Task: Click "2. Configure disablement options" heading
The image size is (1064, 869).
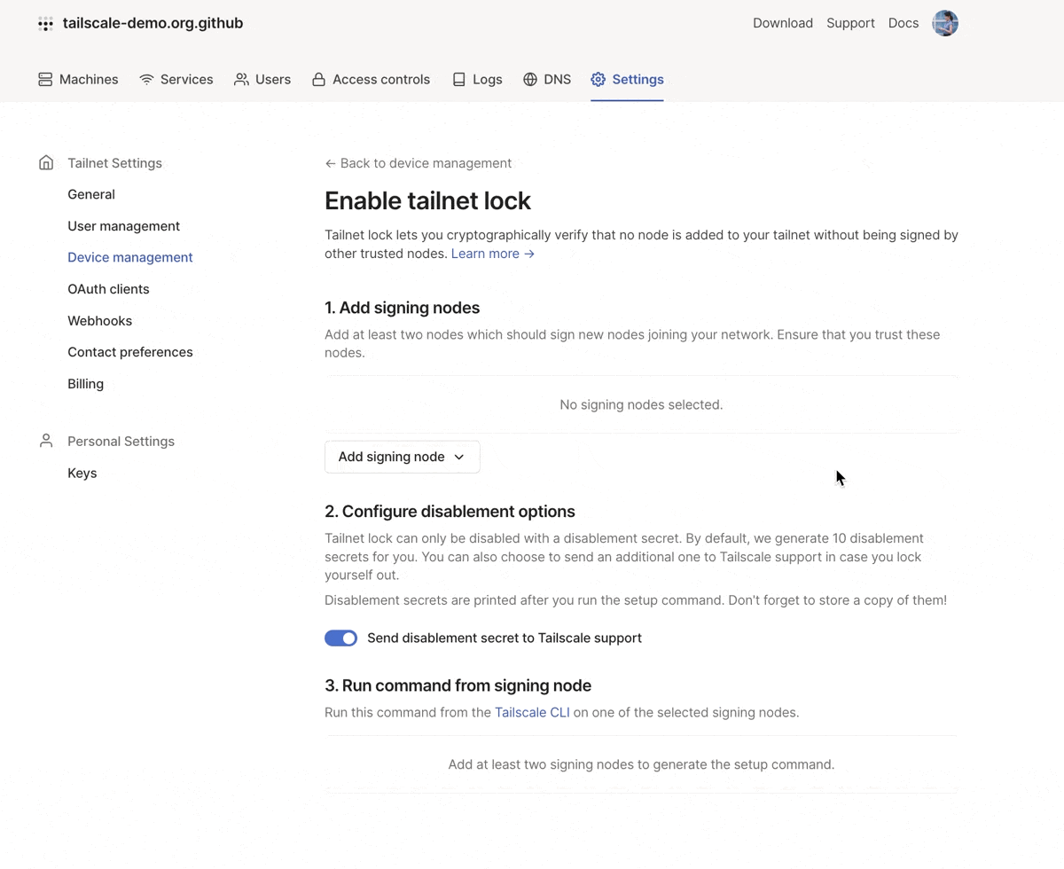Action: [450, 512]
